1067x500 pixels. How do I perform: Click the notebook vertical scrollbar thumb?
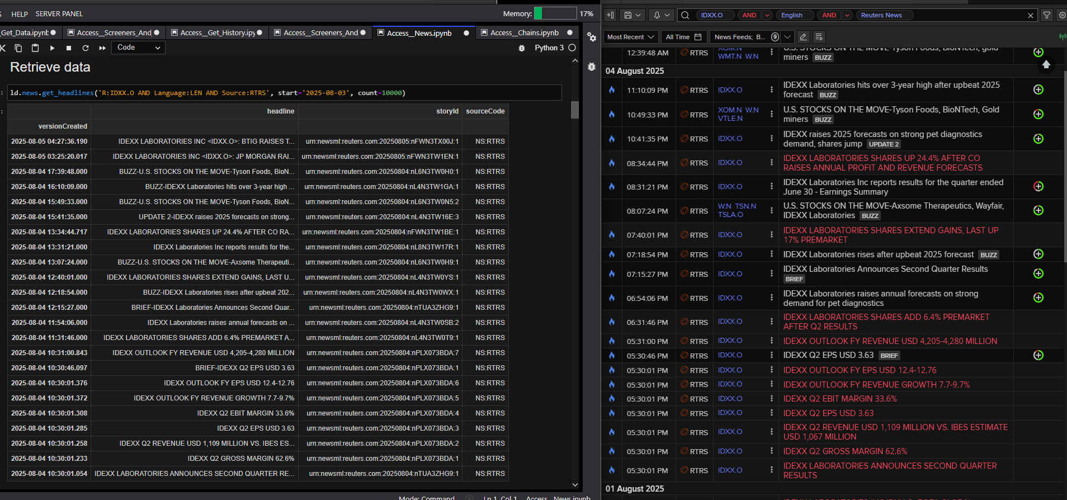tap(575, 110)
